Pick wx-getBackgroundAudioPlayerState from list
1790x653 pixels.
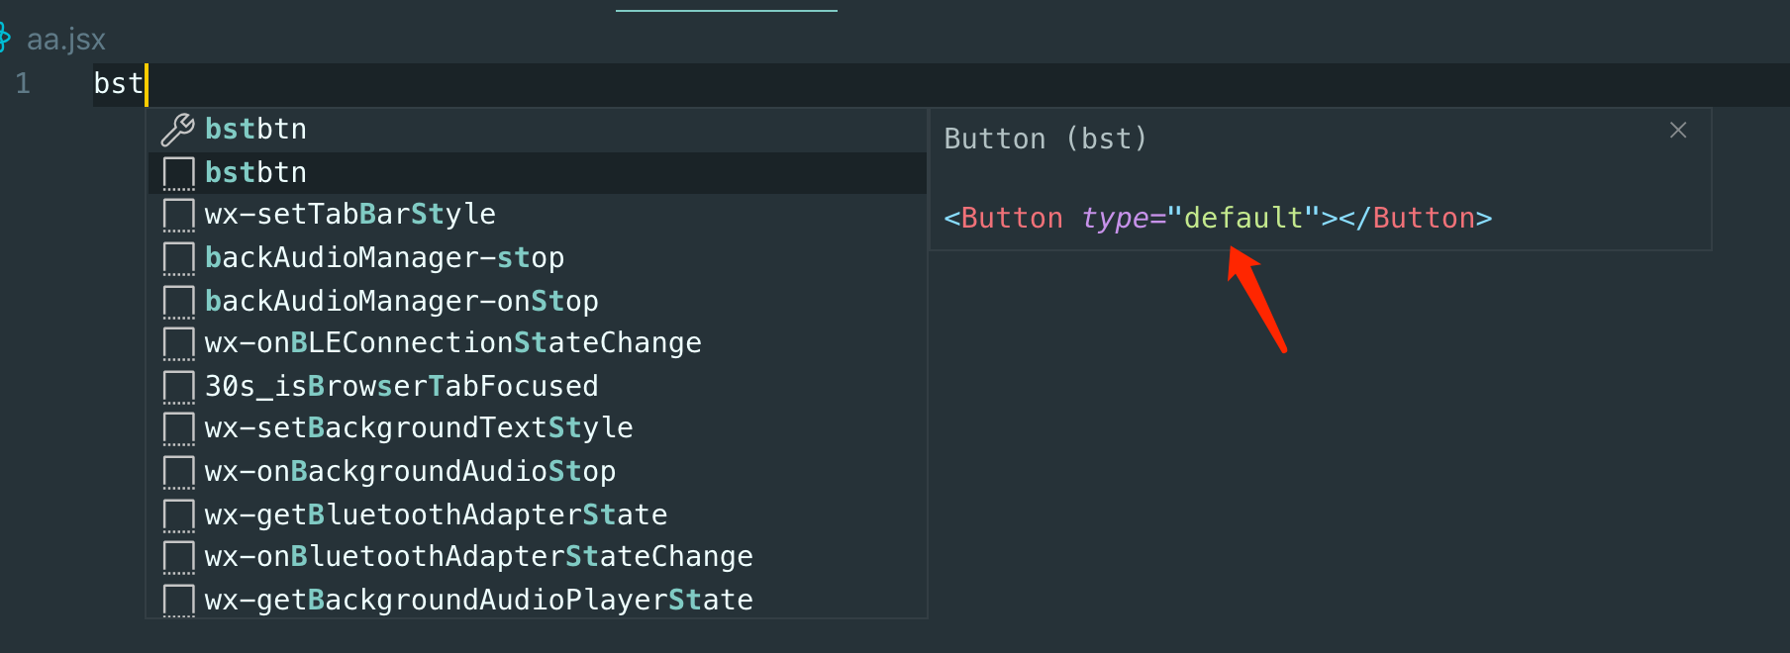(x=478, y=601)
